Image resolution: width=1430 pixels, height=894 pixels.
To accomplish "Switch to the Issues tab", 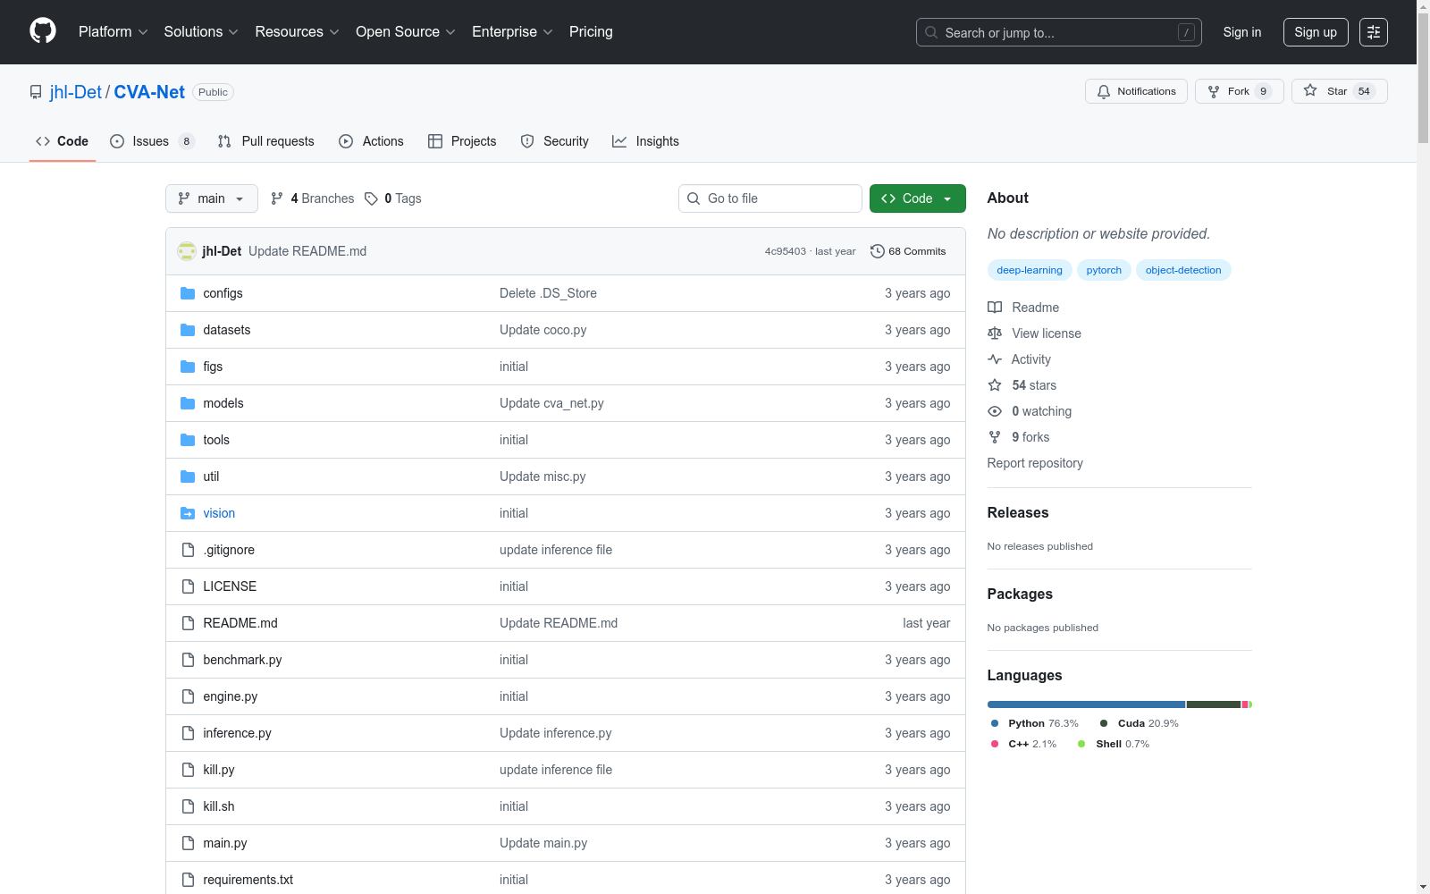I will [x=152, y=141].
